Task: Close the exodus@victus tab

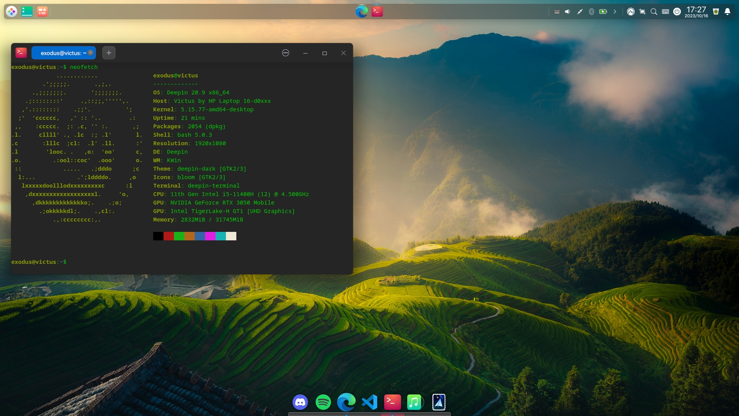Action: tap(90, 53)
